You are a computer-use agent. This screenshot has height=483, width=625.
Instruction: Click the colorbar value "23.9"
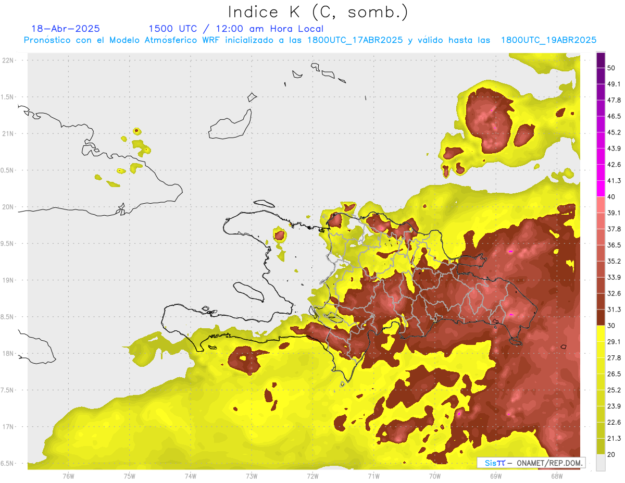pyautogui.click(x=614, y=406)
